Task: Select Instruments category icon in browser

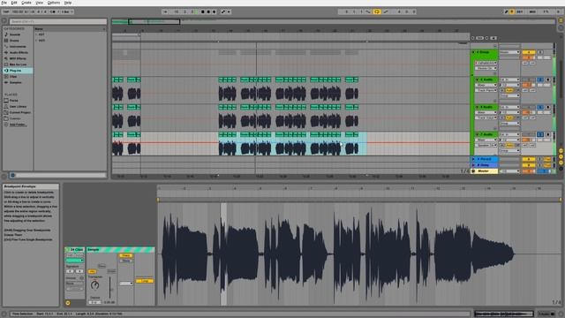Action: (x=6, y=46)
